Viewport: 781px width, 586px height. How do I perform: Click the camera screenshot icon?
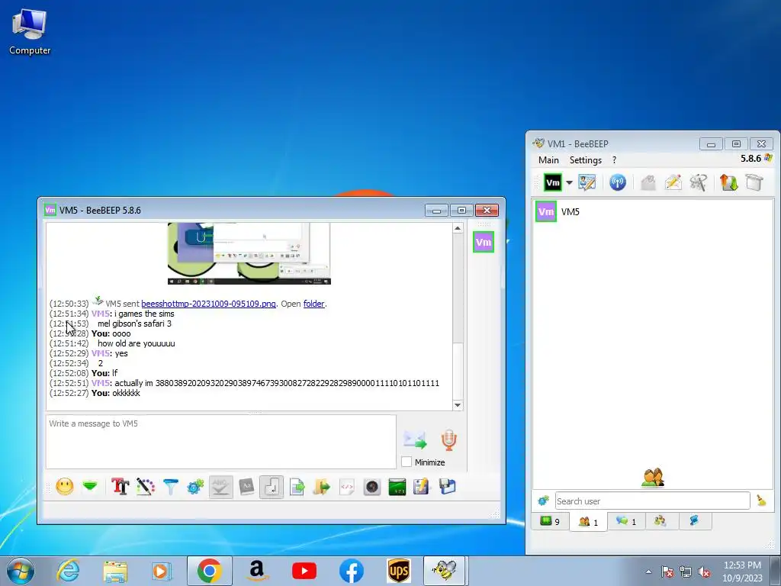tap(372, 486)
